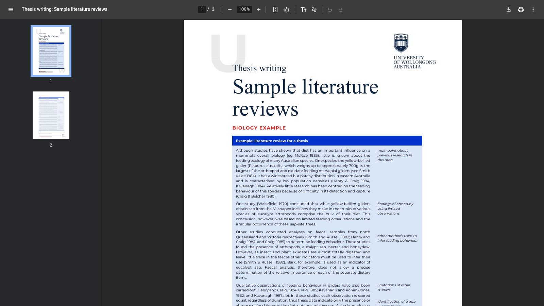This screenshot has width=544, height=306.
Task: Click the undo arrow icon
Action: tap(330, 10)
